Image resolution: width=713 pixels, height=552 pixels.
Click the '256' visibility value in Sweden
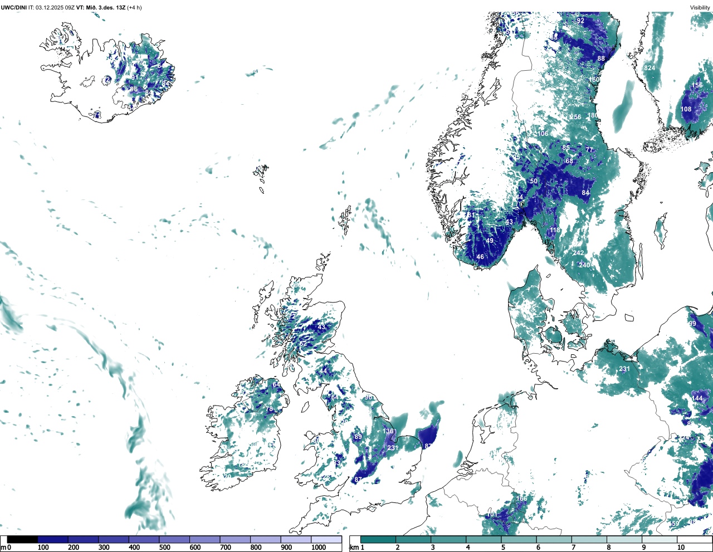575,117
